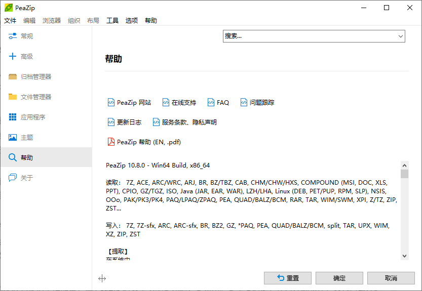Click the text PeaZip 10.8.0 - Win64 Build

[x=147, y=165]
